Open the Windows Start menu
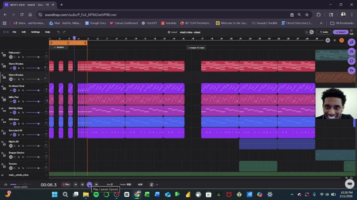This screenshot has width=357, height=200. 55,194
